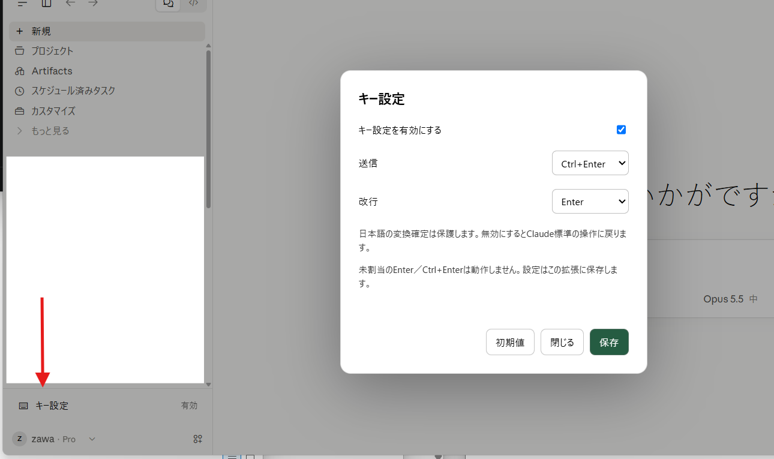Click the キー設定 dialog title
The height and width of the screenshot is (459, 774).
coord(382,99)
